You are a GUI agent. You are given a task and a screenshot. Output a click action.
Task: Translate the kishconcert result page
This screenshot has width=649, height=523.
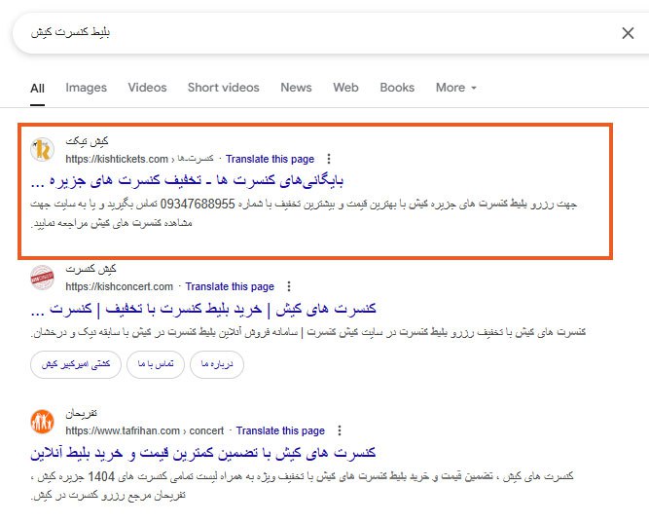pyautogui.click(x=230, y=286)
